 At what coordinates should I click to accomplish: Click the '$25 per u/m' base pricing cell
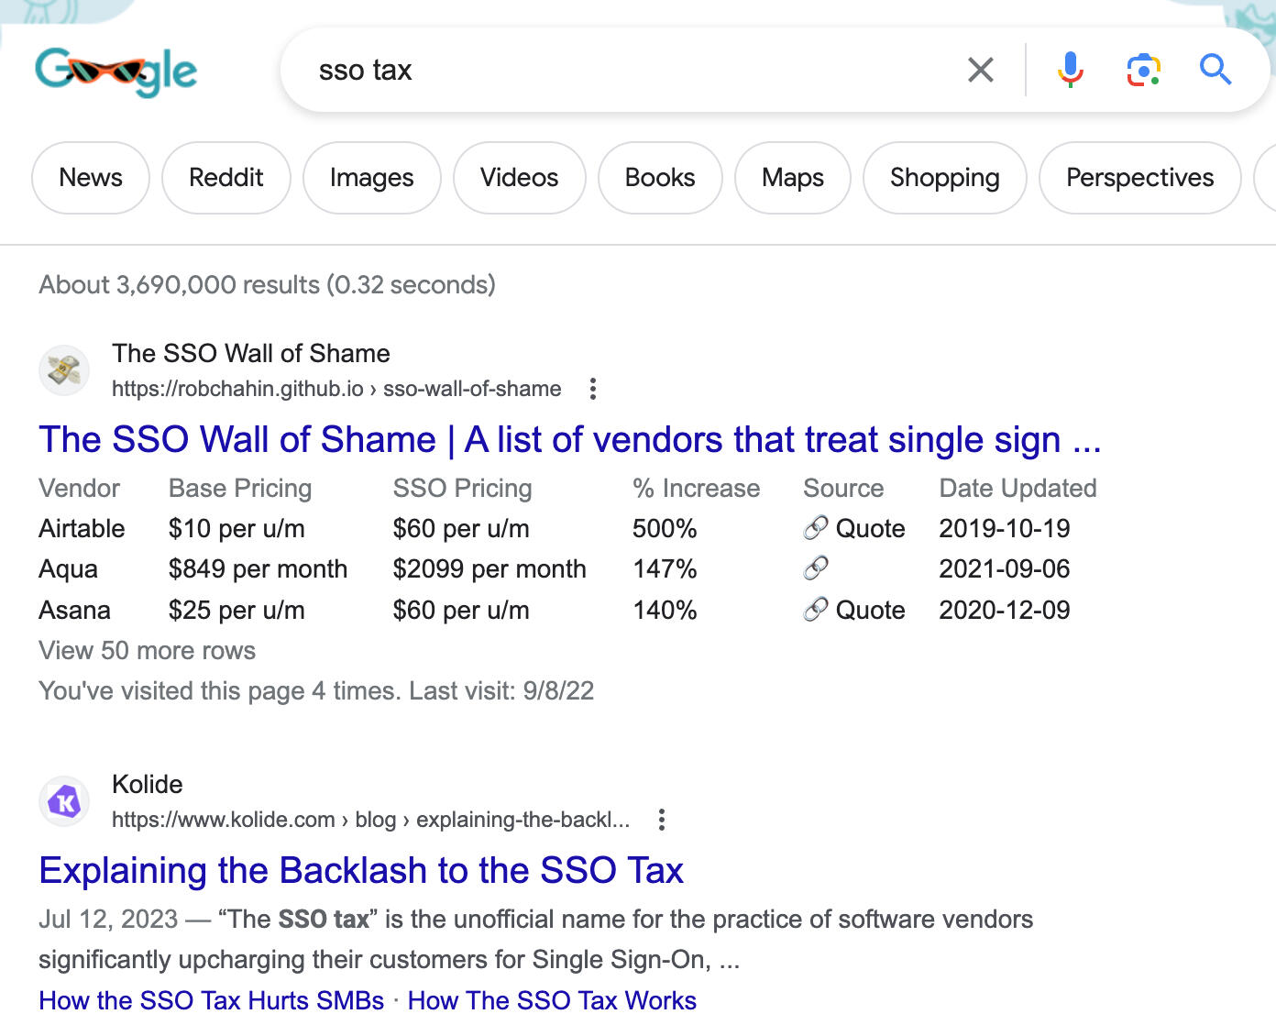point(236,610)
